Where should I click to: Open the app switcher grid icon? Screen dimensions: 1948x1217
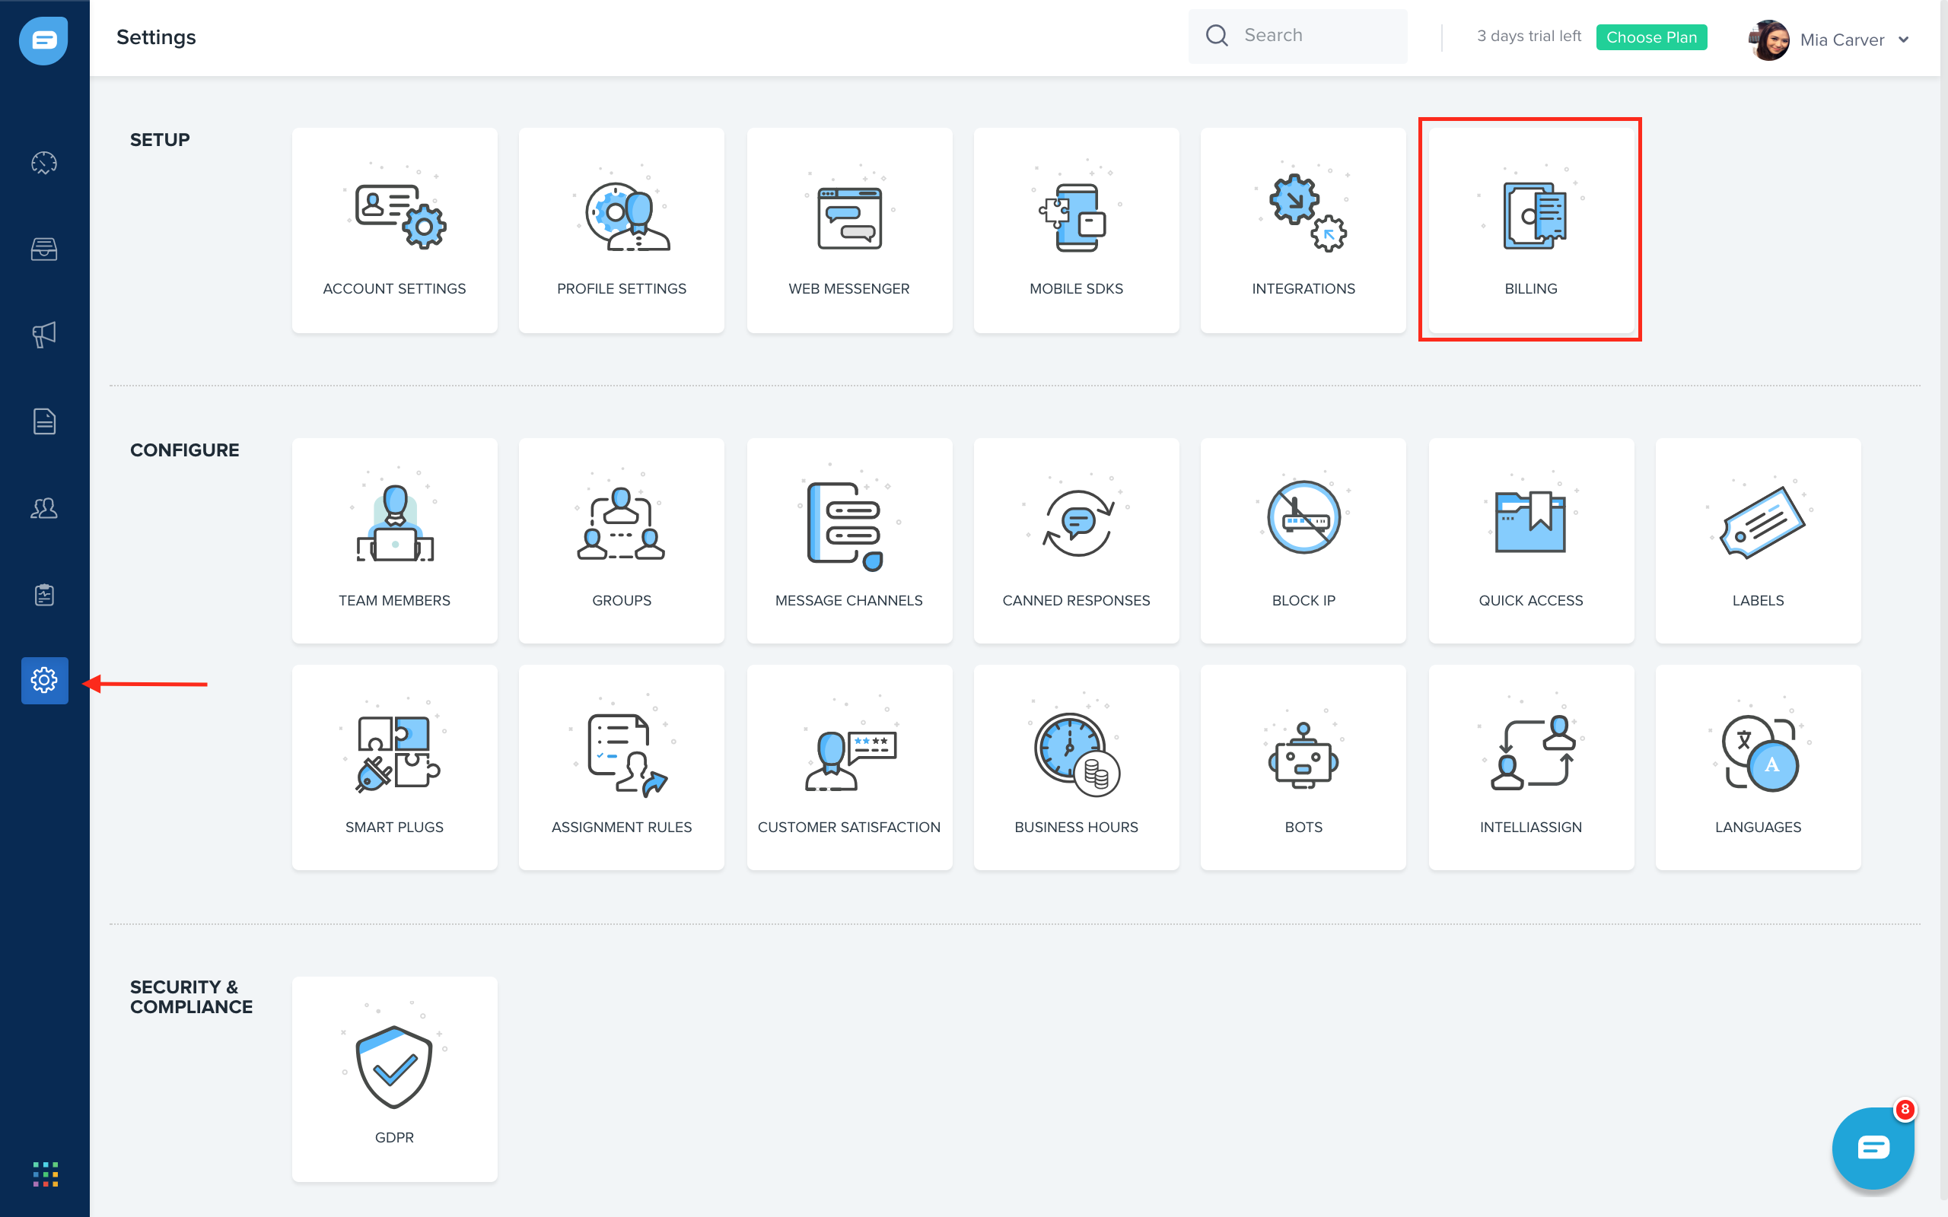tap(45, 1174)
